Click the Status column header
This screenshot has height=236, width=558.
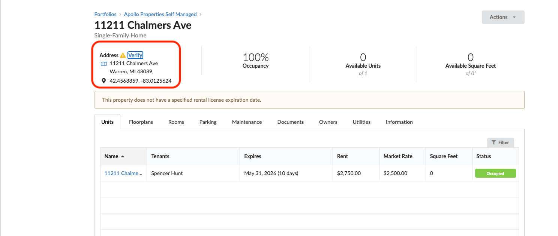pyautogui.click(x=495, y=156)
